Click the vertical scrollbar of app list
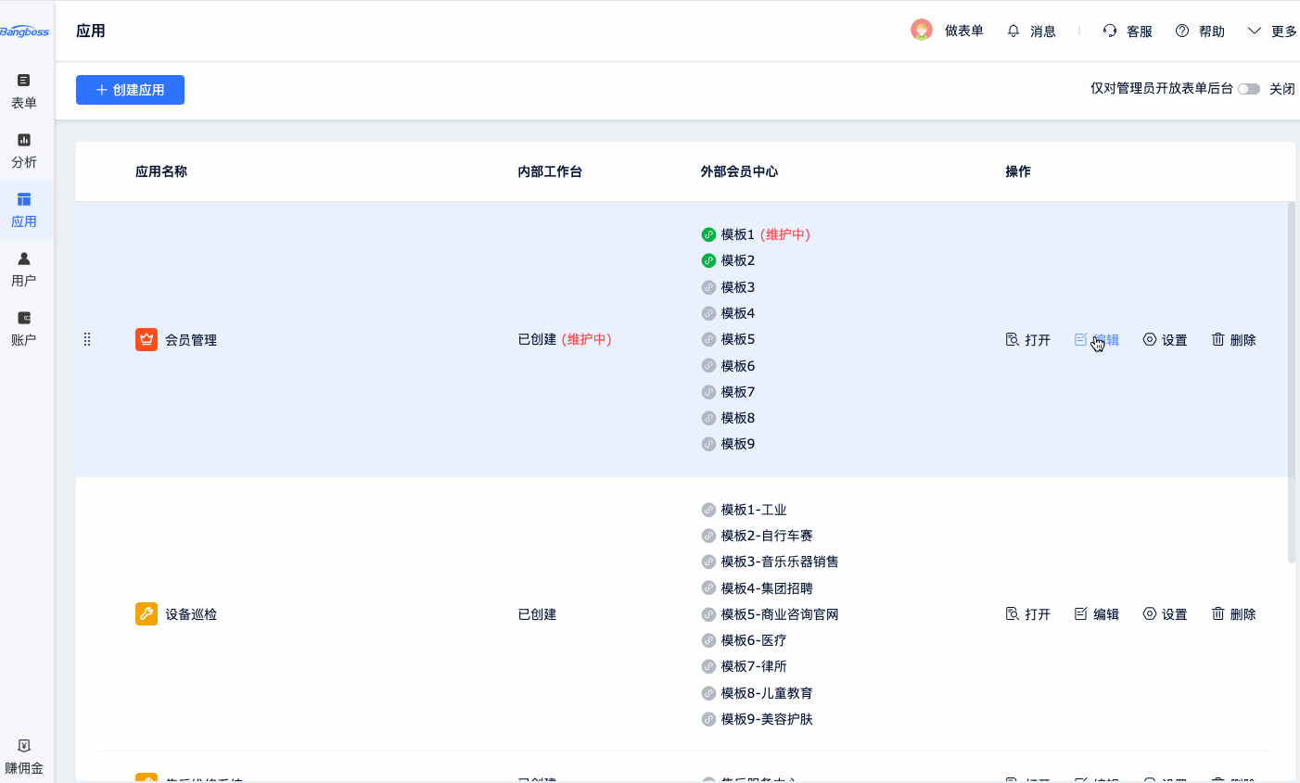 1291,382
